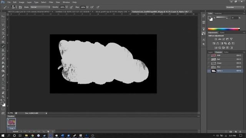Select the Move tool in the toolbox
This screenshot has width=246, height=138.
tap(3, 16)
